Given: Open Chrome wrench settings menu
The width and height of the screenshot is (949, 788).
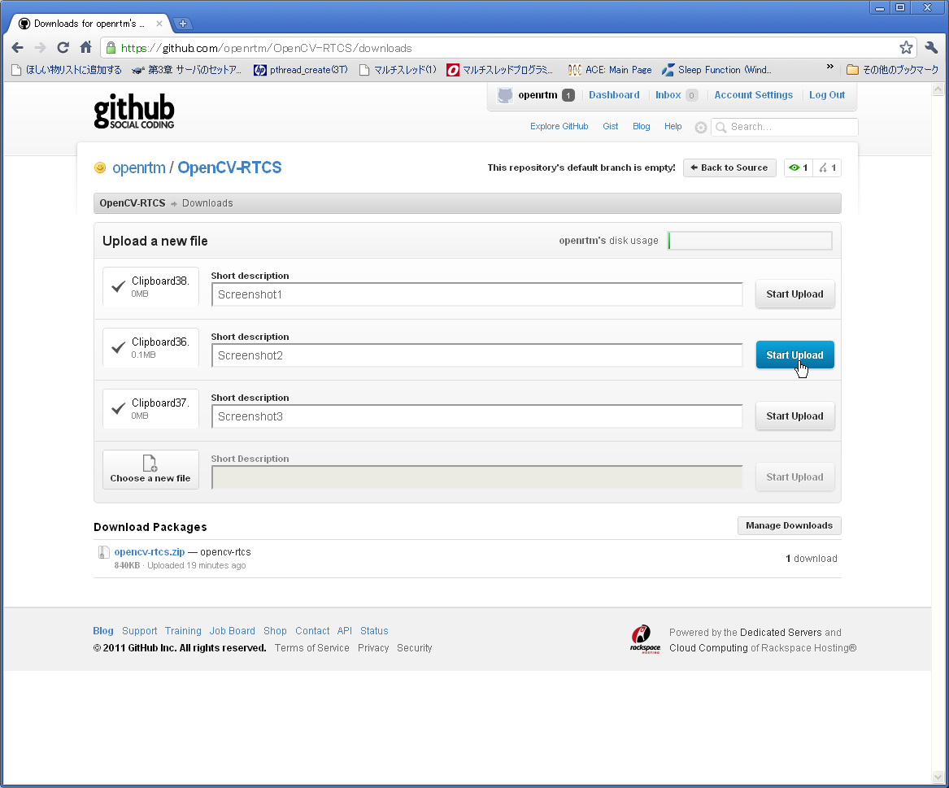Looking at the screenshot, I should coord(931,47).
